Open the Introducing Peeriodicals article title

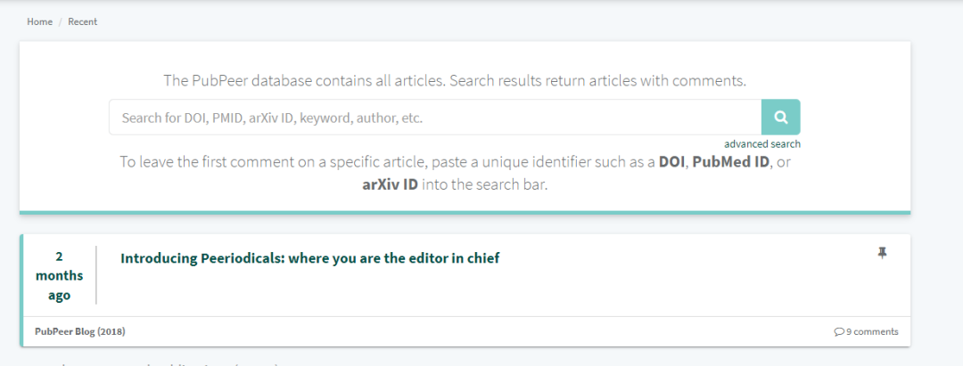click(310, 258)
